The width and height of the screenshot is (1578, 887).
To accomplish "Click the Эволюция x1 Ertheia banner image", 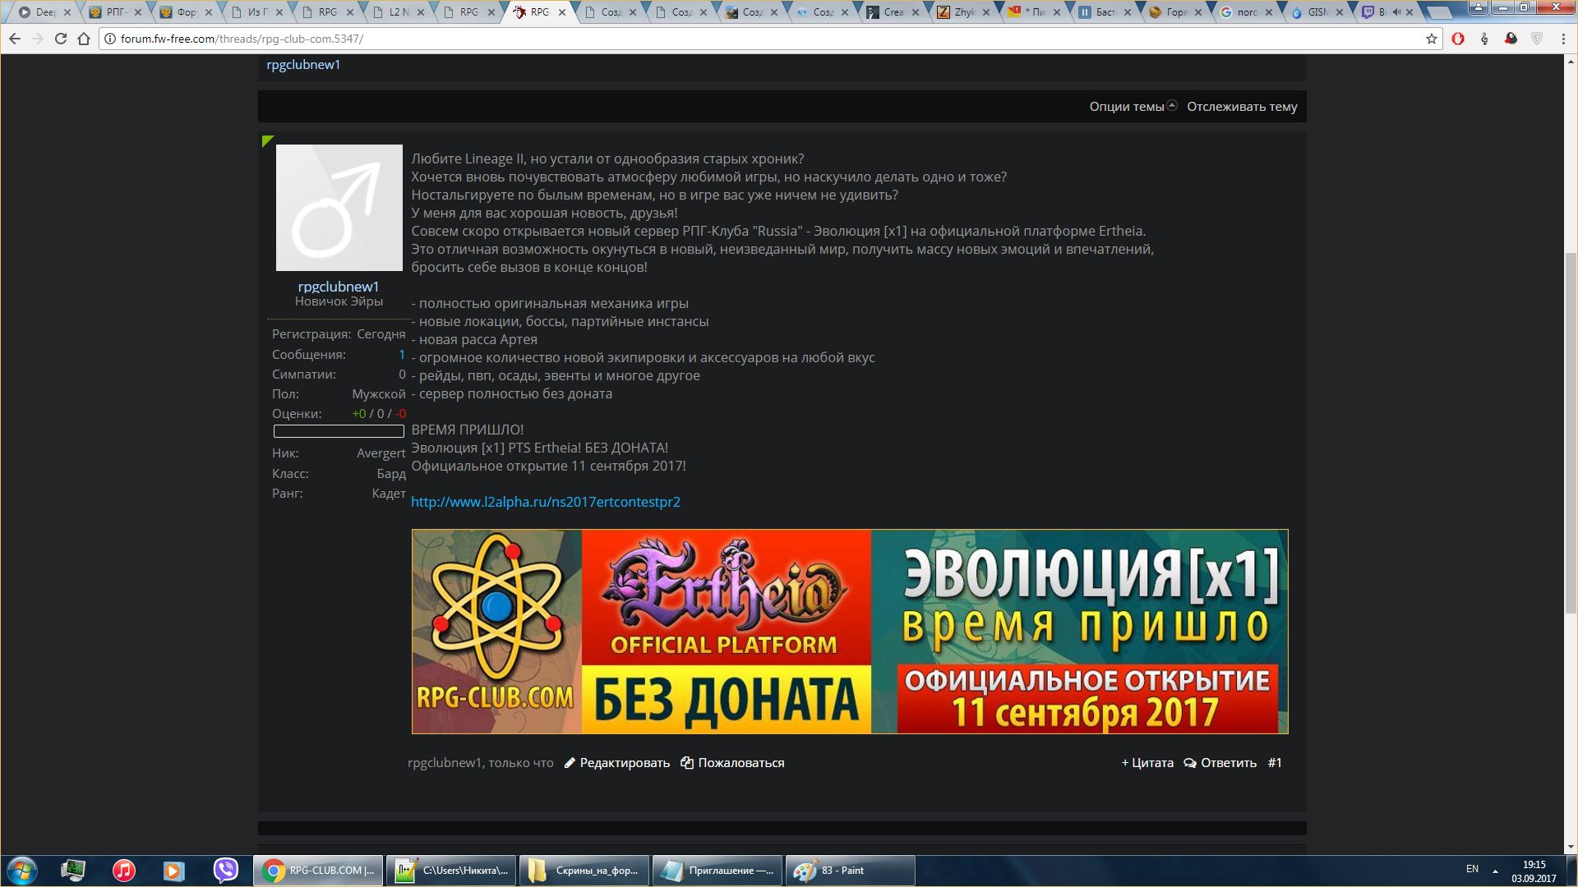I will [x=850, y=632].
